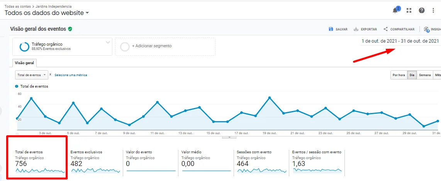Switch chart granularity to Por hora
The width and height of the screenshot is (441, 181).
coord(399,75)
